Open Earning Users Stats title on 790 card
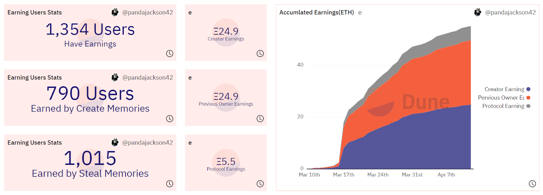The height and width of the screenshot is (195, 543). pos(35,78)
